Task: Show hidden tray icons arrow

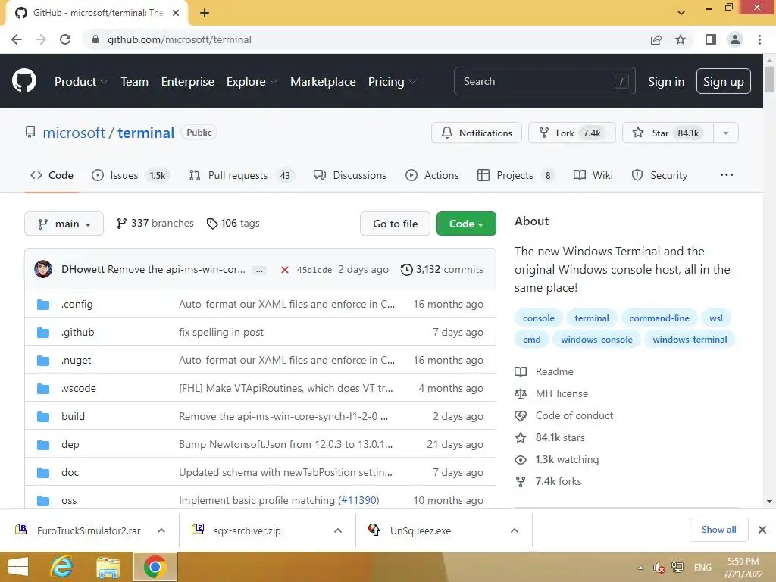Action: pyautogui.click(x=641, y=568)
